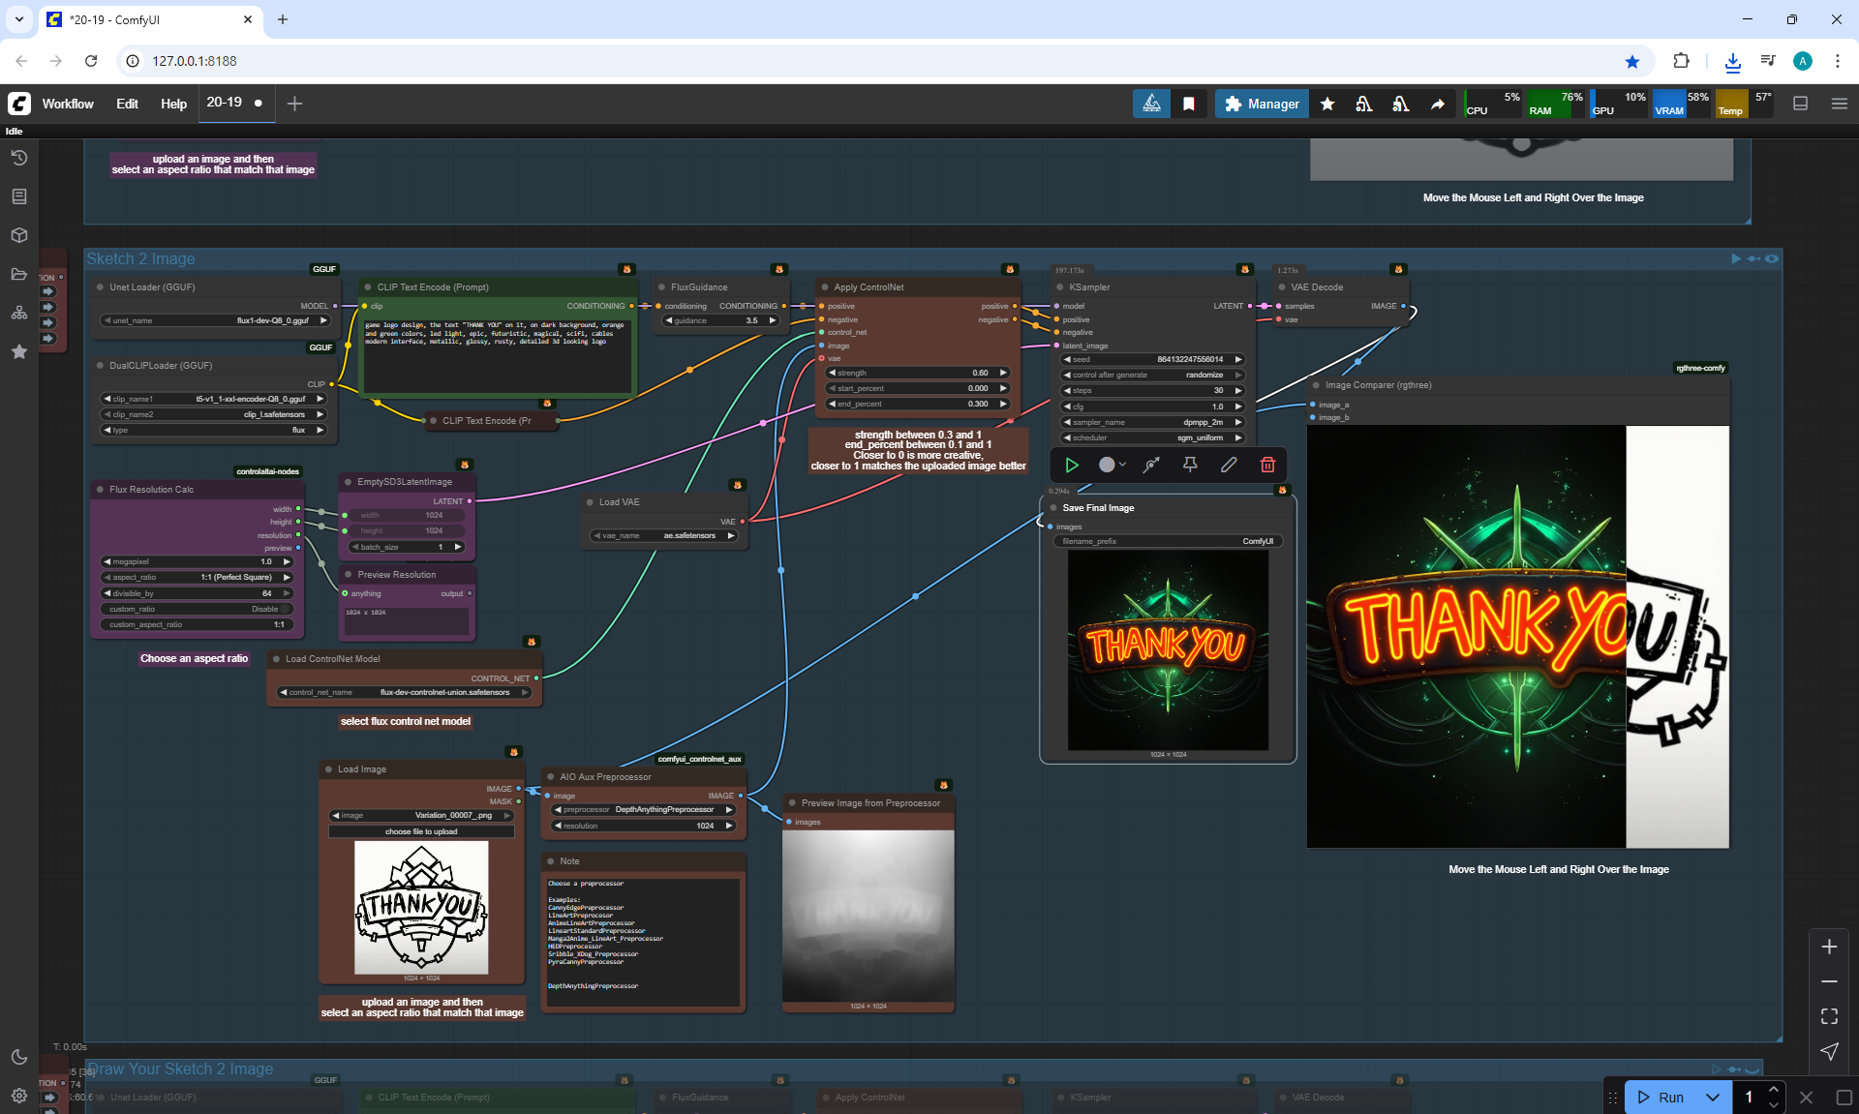Click the Manager button

pos(1262,104)
